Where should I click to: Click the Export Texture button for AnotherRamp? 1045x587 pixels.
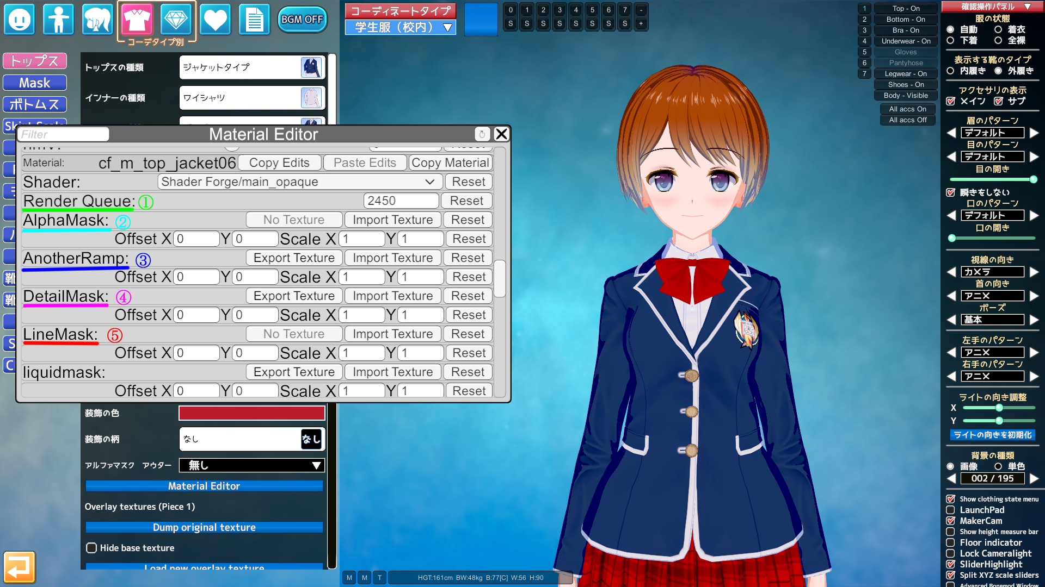[293, 257]
